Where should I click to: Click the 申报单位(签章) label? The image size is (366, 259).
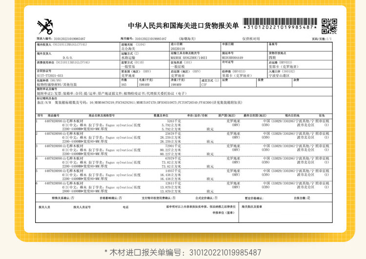(223, 213)
